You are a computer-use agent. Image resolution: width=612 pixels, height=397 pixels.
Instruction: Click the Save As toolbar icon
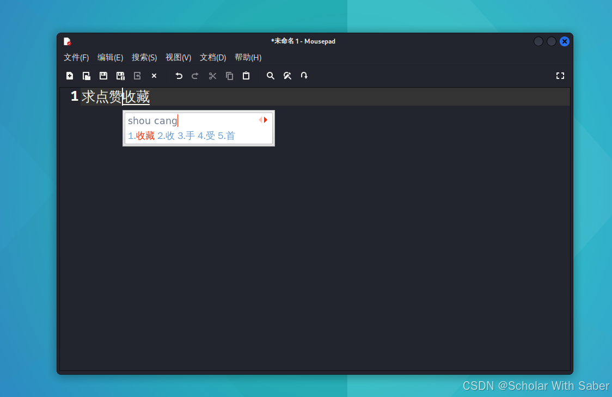coord(121,76)
